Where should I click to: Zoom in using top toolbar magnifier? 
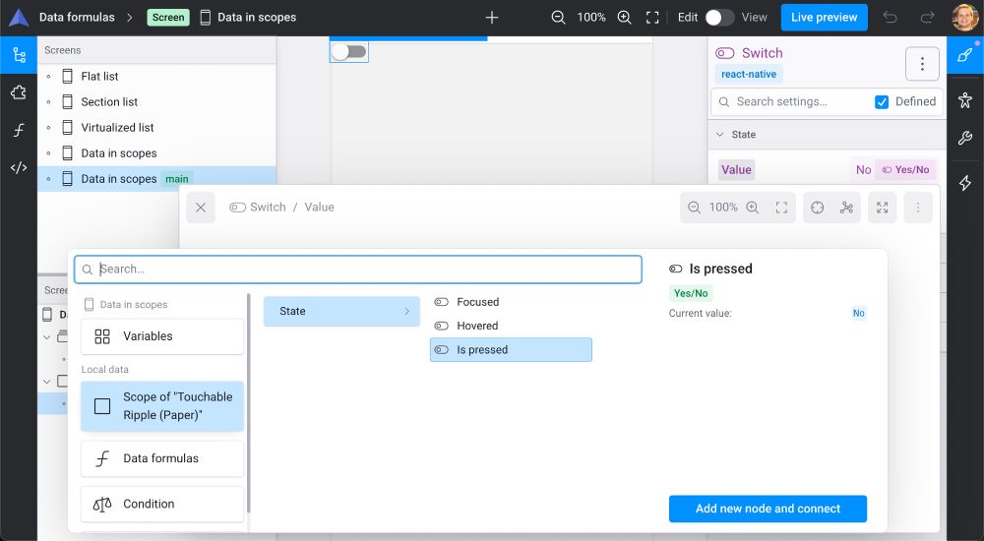625,18
